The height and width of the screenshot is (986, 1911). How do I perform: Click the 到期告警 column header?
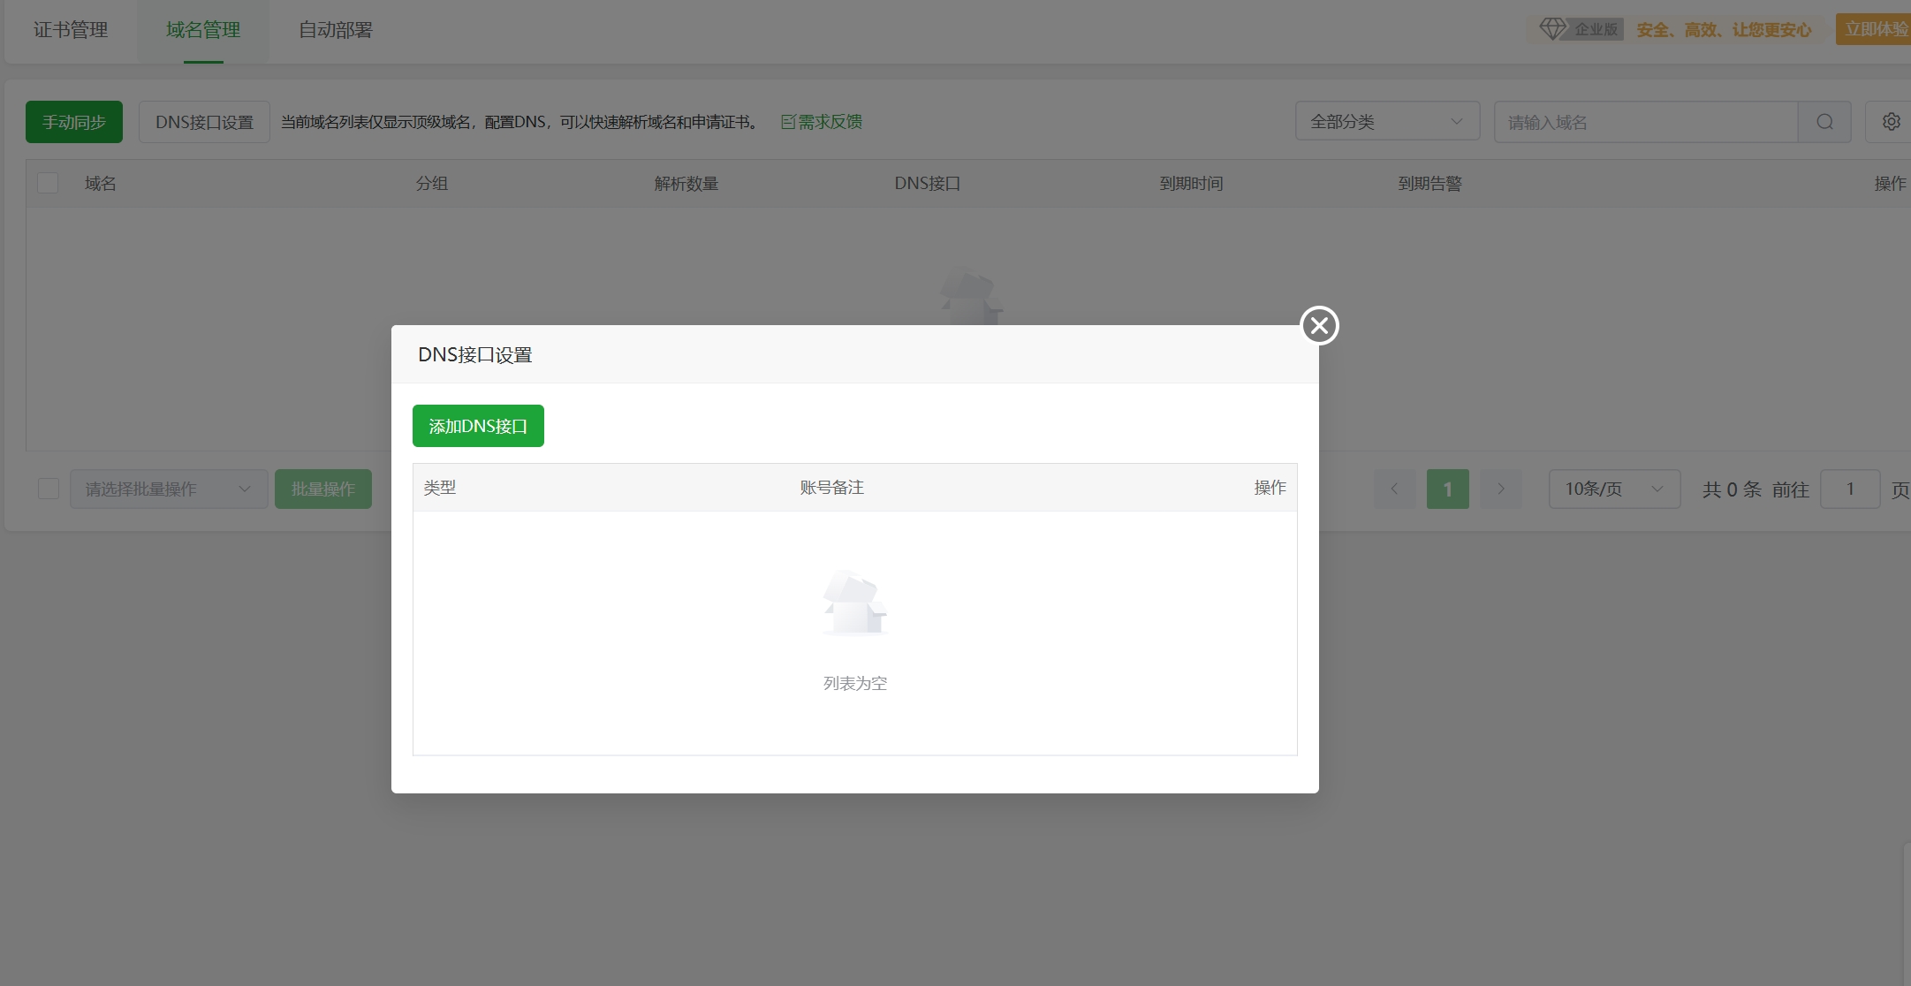[x=1429, y=183]
